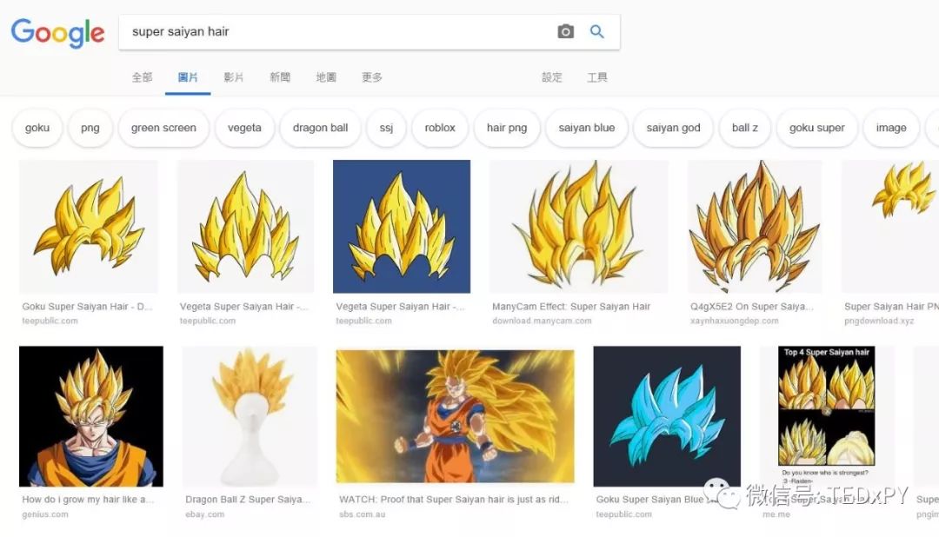Viewport: 939px width, 537px height.
Task: Open 設定 settings menu
Action: [551, 77]
